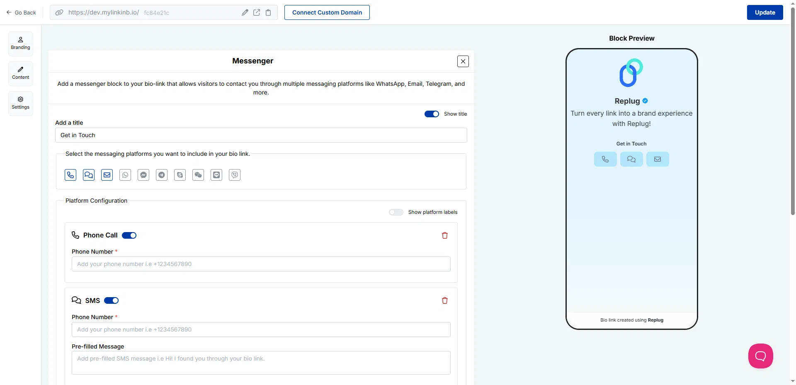This screenshot has height=385, width=796.
Task: Copy the bio link URL to clipboard
Action: (268, 12)
